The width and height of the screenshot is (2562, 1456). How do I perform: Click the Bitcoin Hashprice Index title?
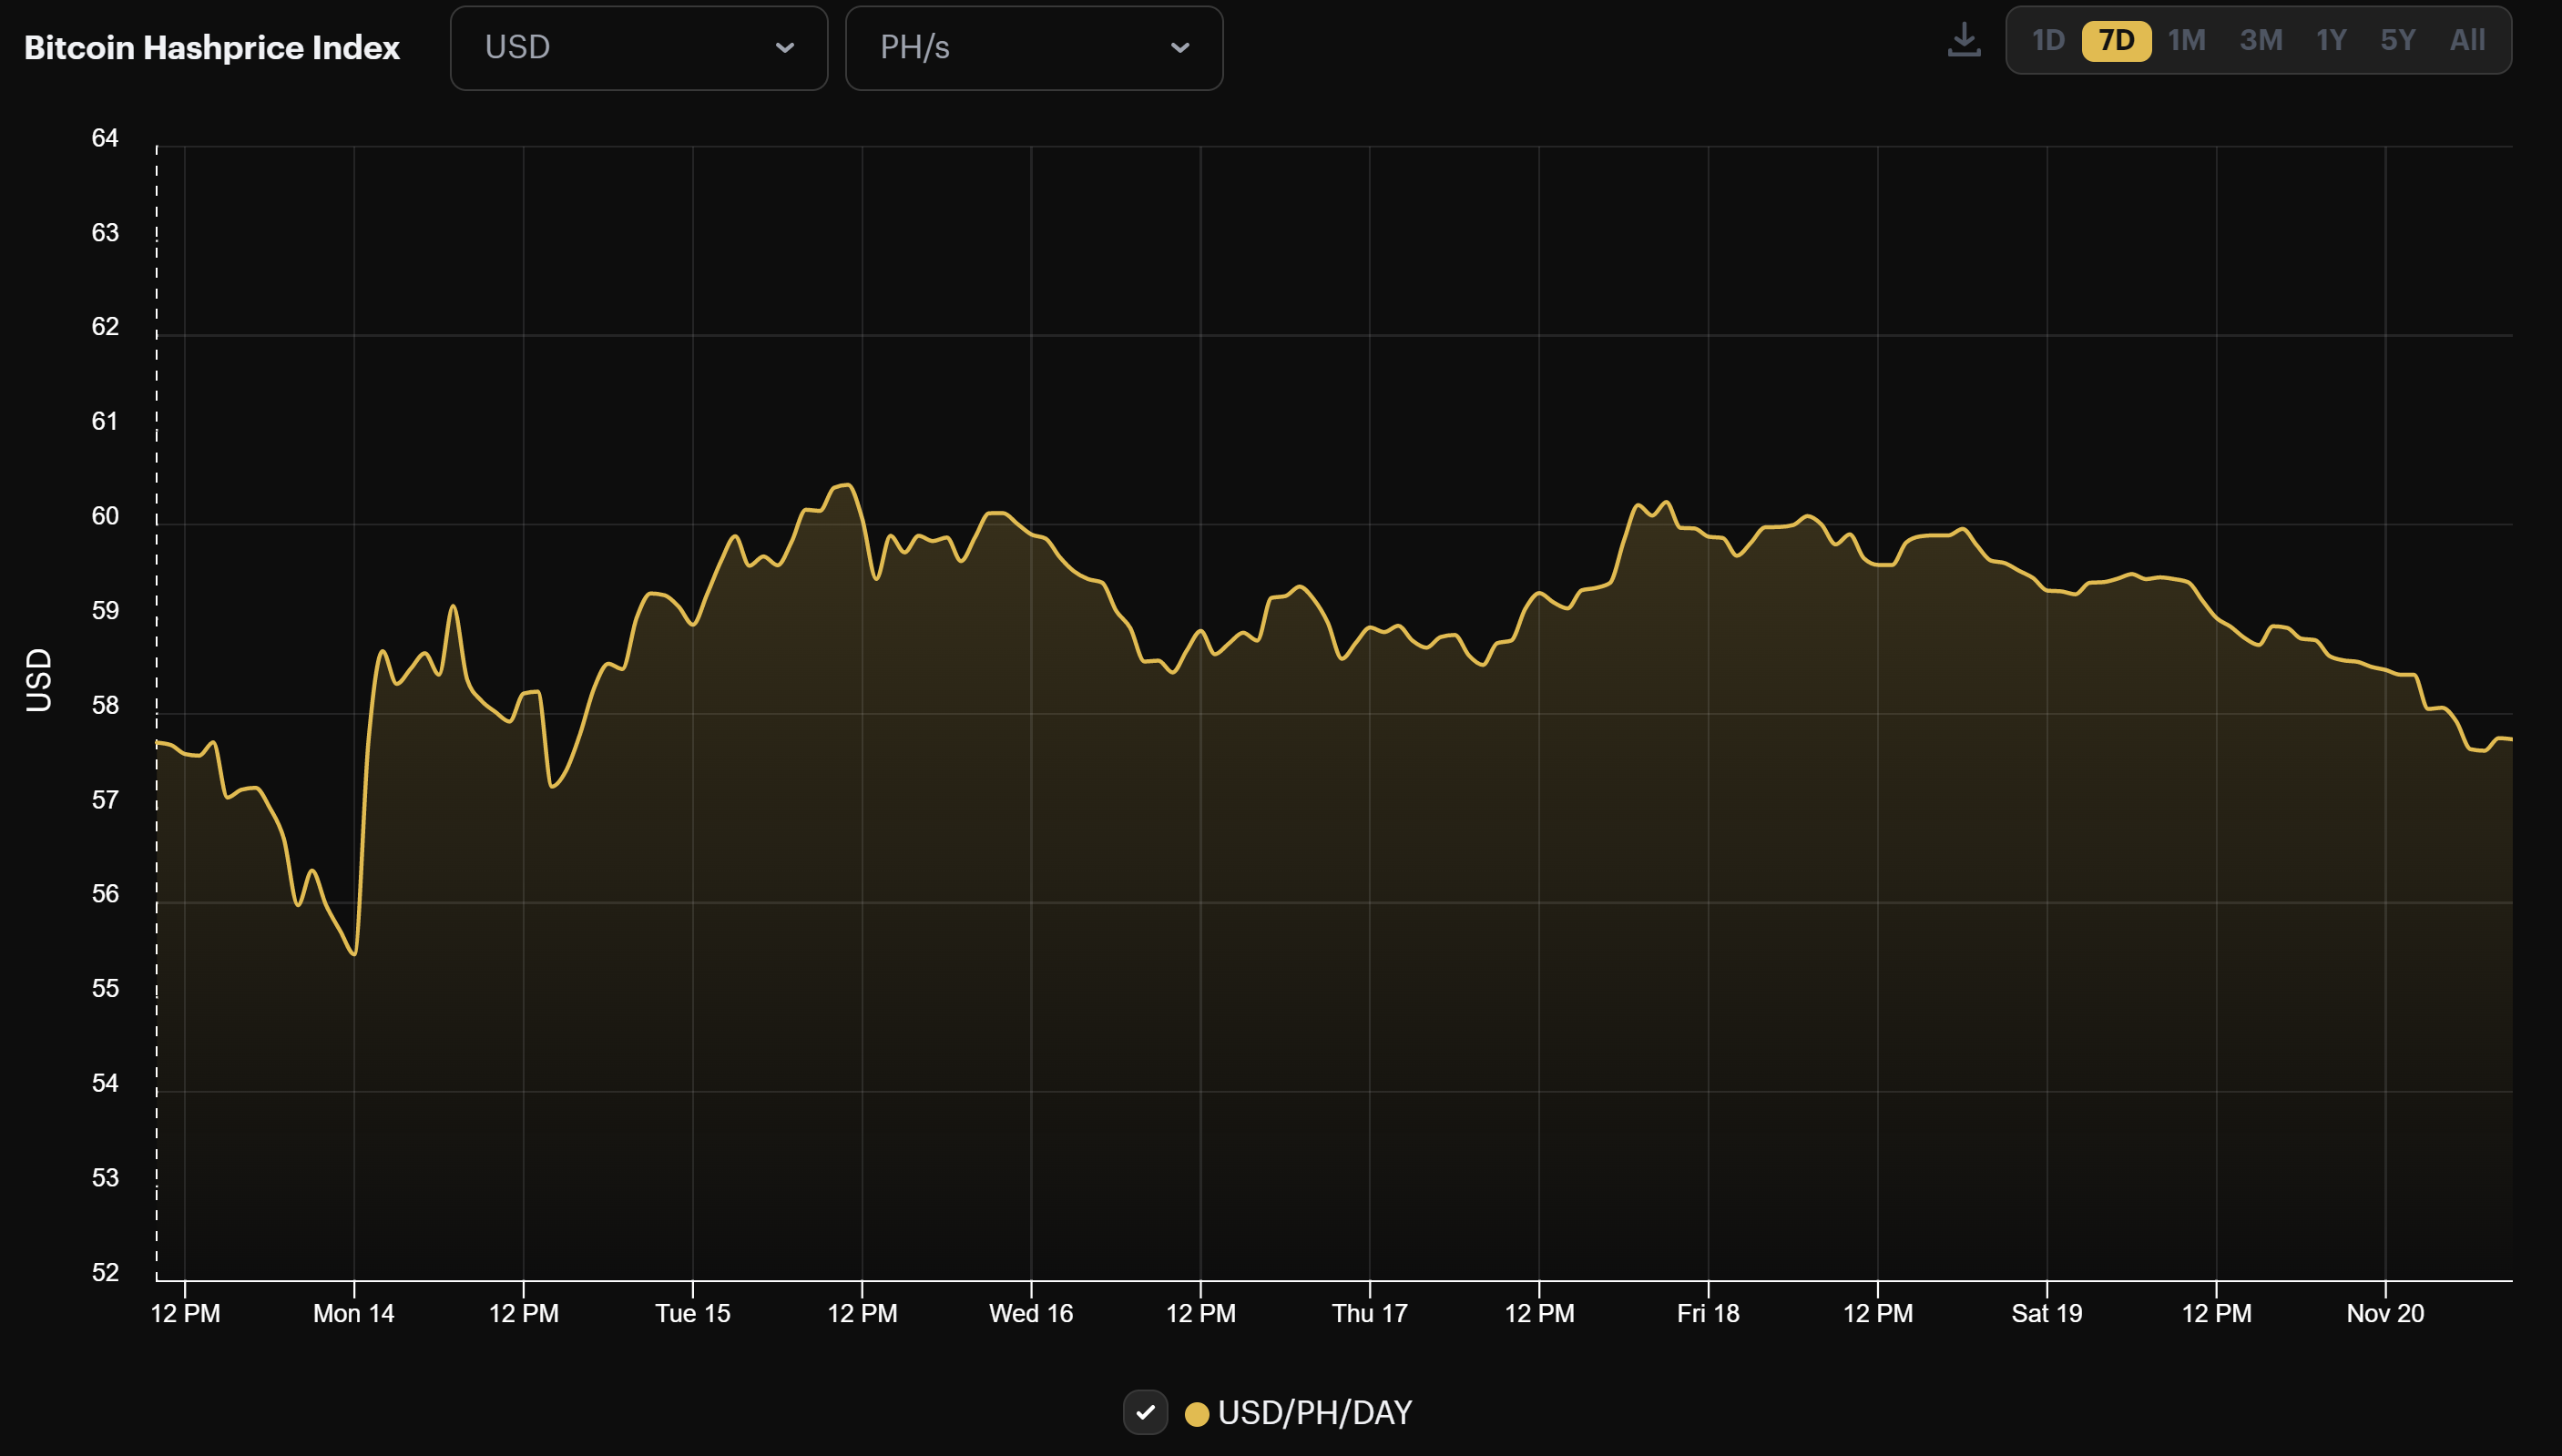[211, 46]
